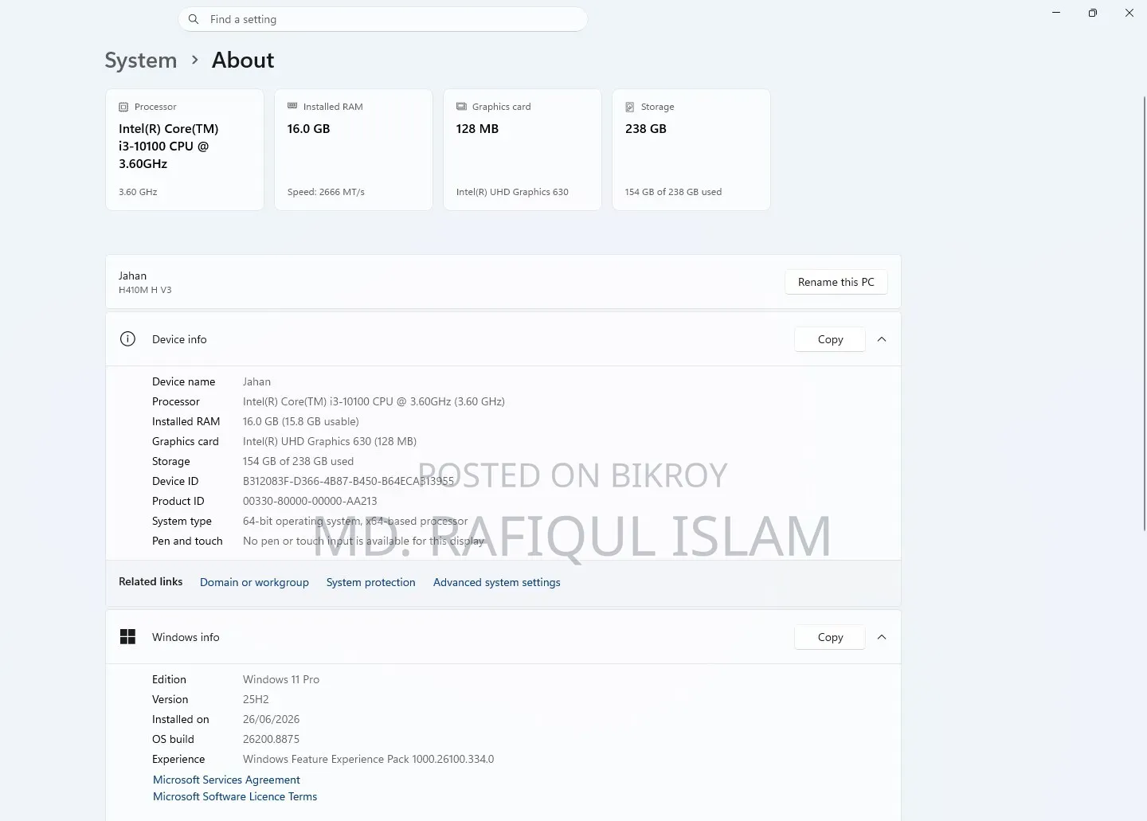The height and width of the screenshot is (821, 1147).
Task: Minimize the Settings window
Action: tap(1056, 13)
